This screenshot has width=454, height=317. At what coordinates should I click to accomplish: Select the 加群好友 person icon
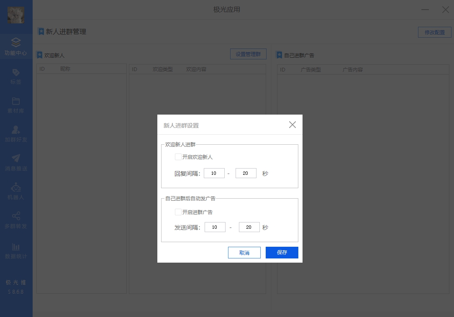coord(16,130)
